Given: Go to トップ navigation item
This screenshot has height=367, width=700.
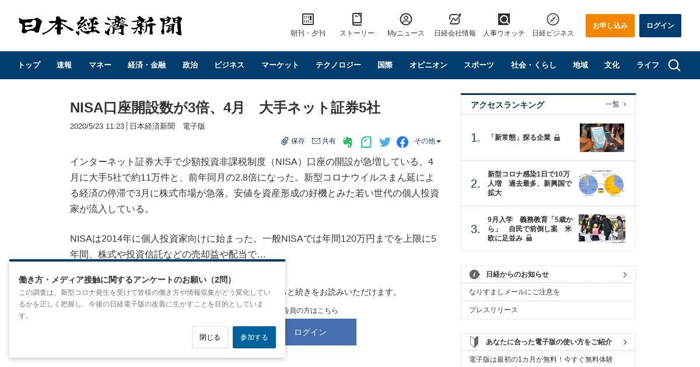Looking at the screenshot, I should (29, 65).
